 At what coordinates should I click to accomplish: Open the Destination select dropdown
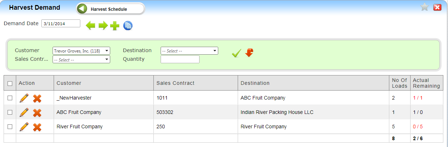(x=189, y=51)
